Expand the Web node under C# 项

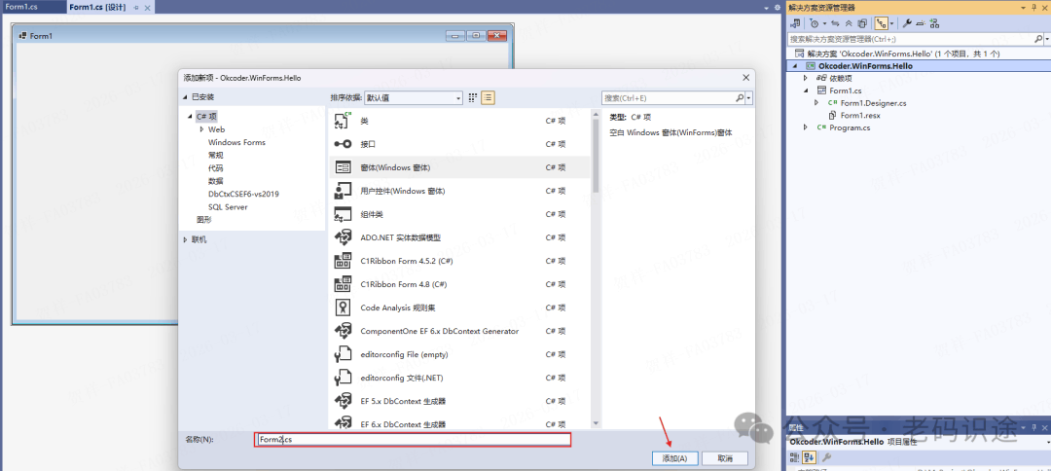201,129
